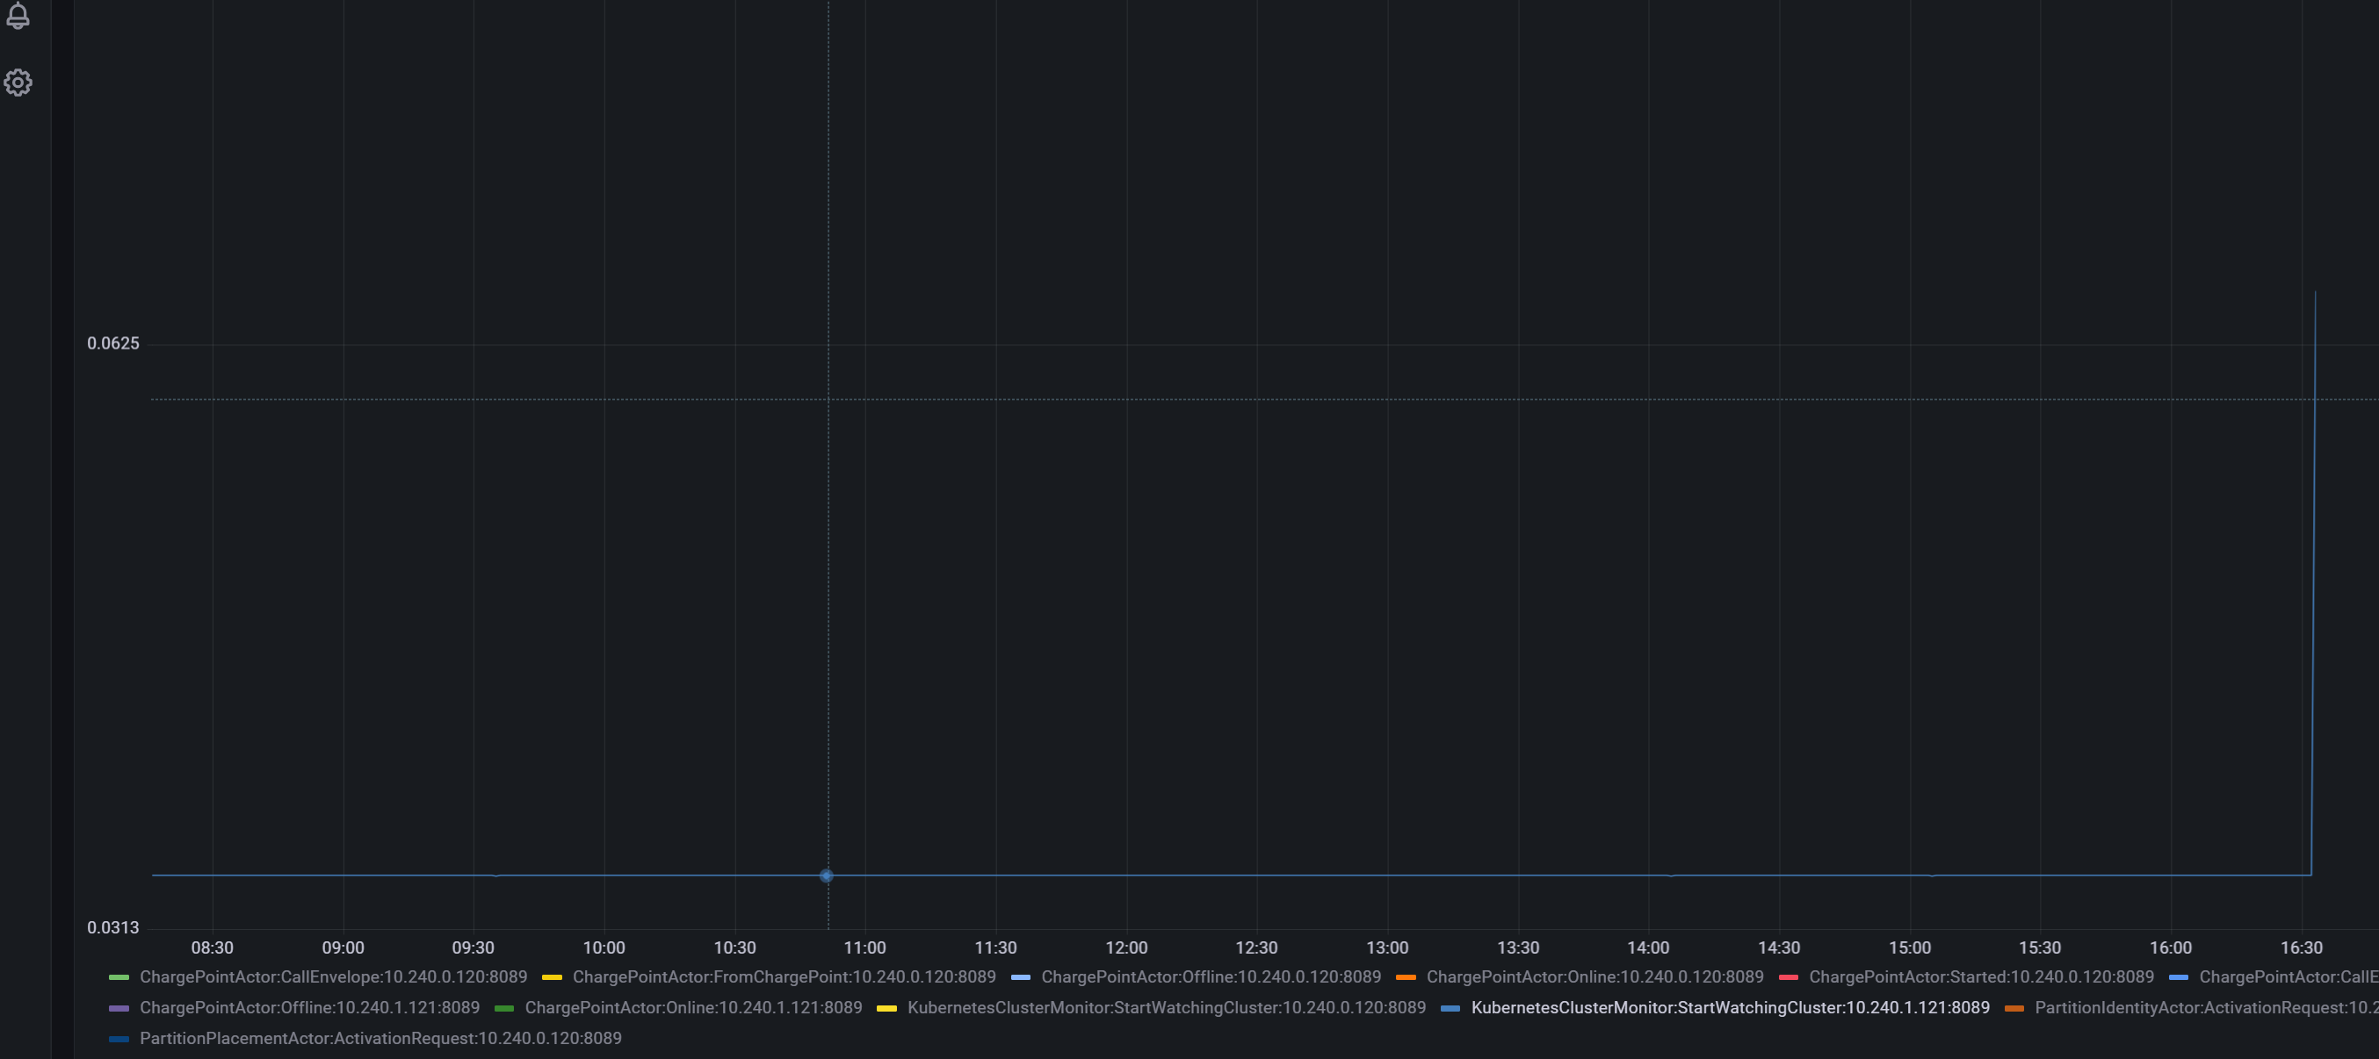
Task: Toggle ChargePointActor:Started:10.240.0.120:8089 series label
Action: [1981, 976]
